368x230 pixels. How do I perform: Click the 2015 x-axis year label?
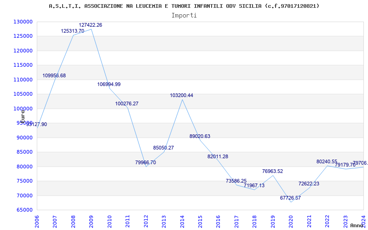tap(200, 221)
